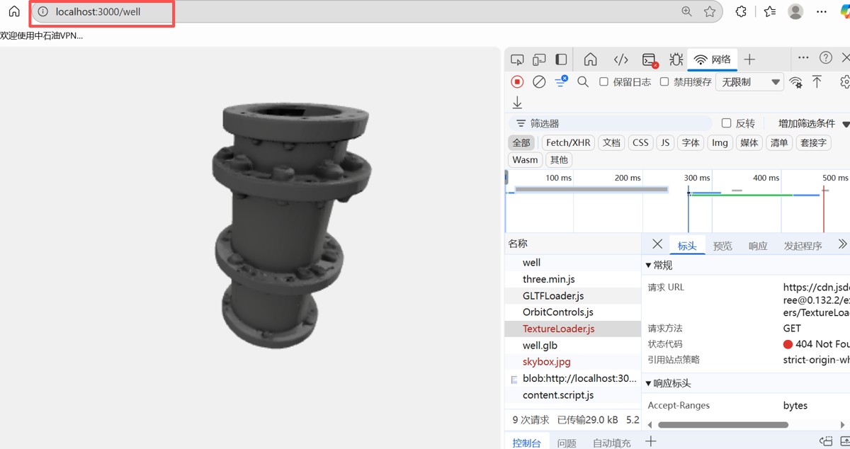The height and width of the screenshot is (449, 850).
Task: Filter requests by Img
Action: coord(720,142)
